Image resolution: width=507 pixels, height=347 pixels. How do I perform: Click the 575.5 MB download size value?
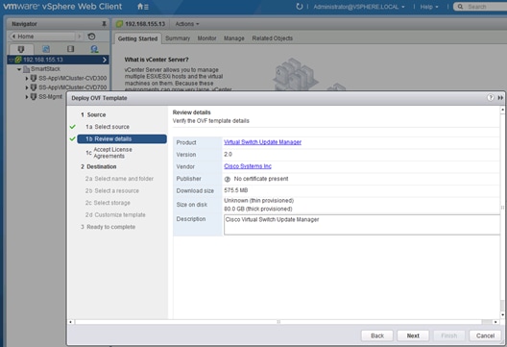235,190
